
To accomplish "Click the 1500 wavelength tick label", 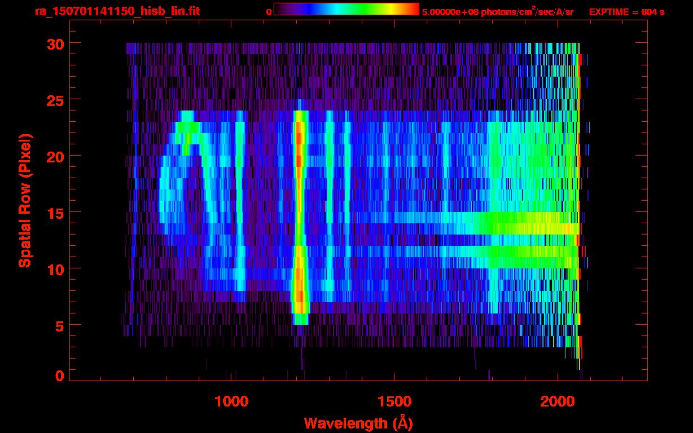I will [394, 401].
